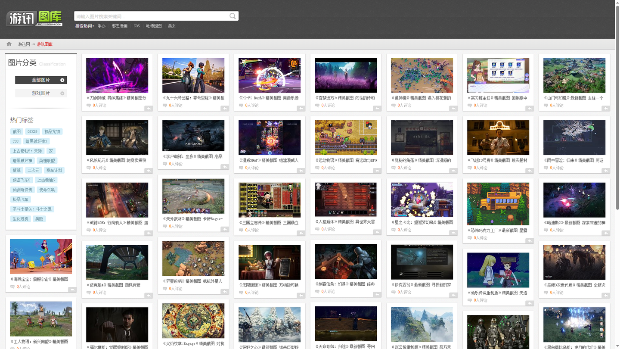Click the home icon in breadcrumb
The height and width of the screenshot is (349, 620).
pyautogui.click(x=9, y=44)
